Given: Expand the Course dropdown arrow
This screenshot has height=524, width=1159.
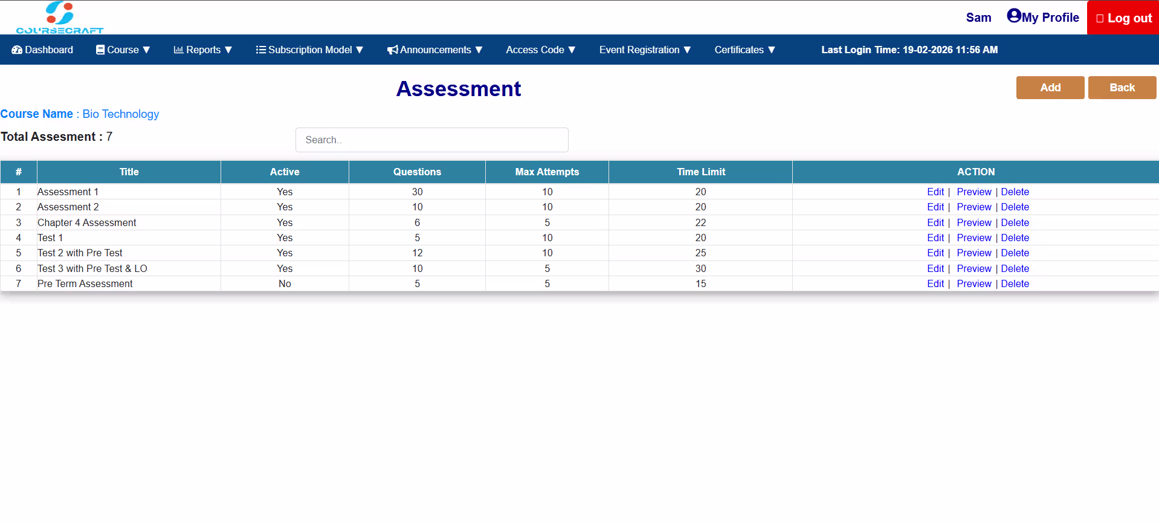Looking at the screenshot, I should pyautogui.click(x=146, y=50).
